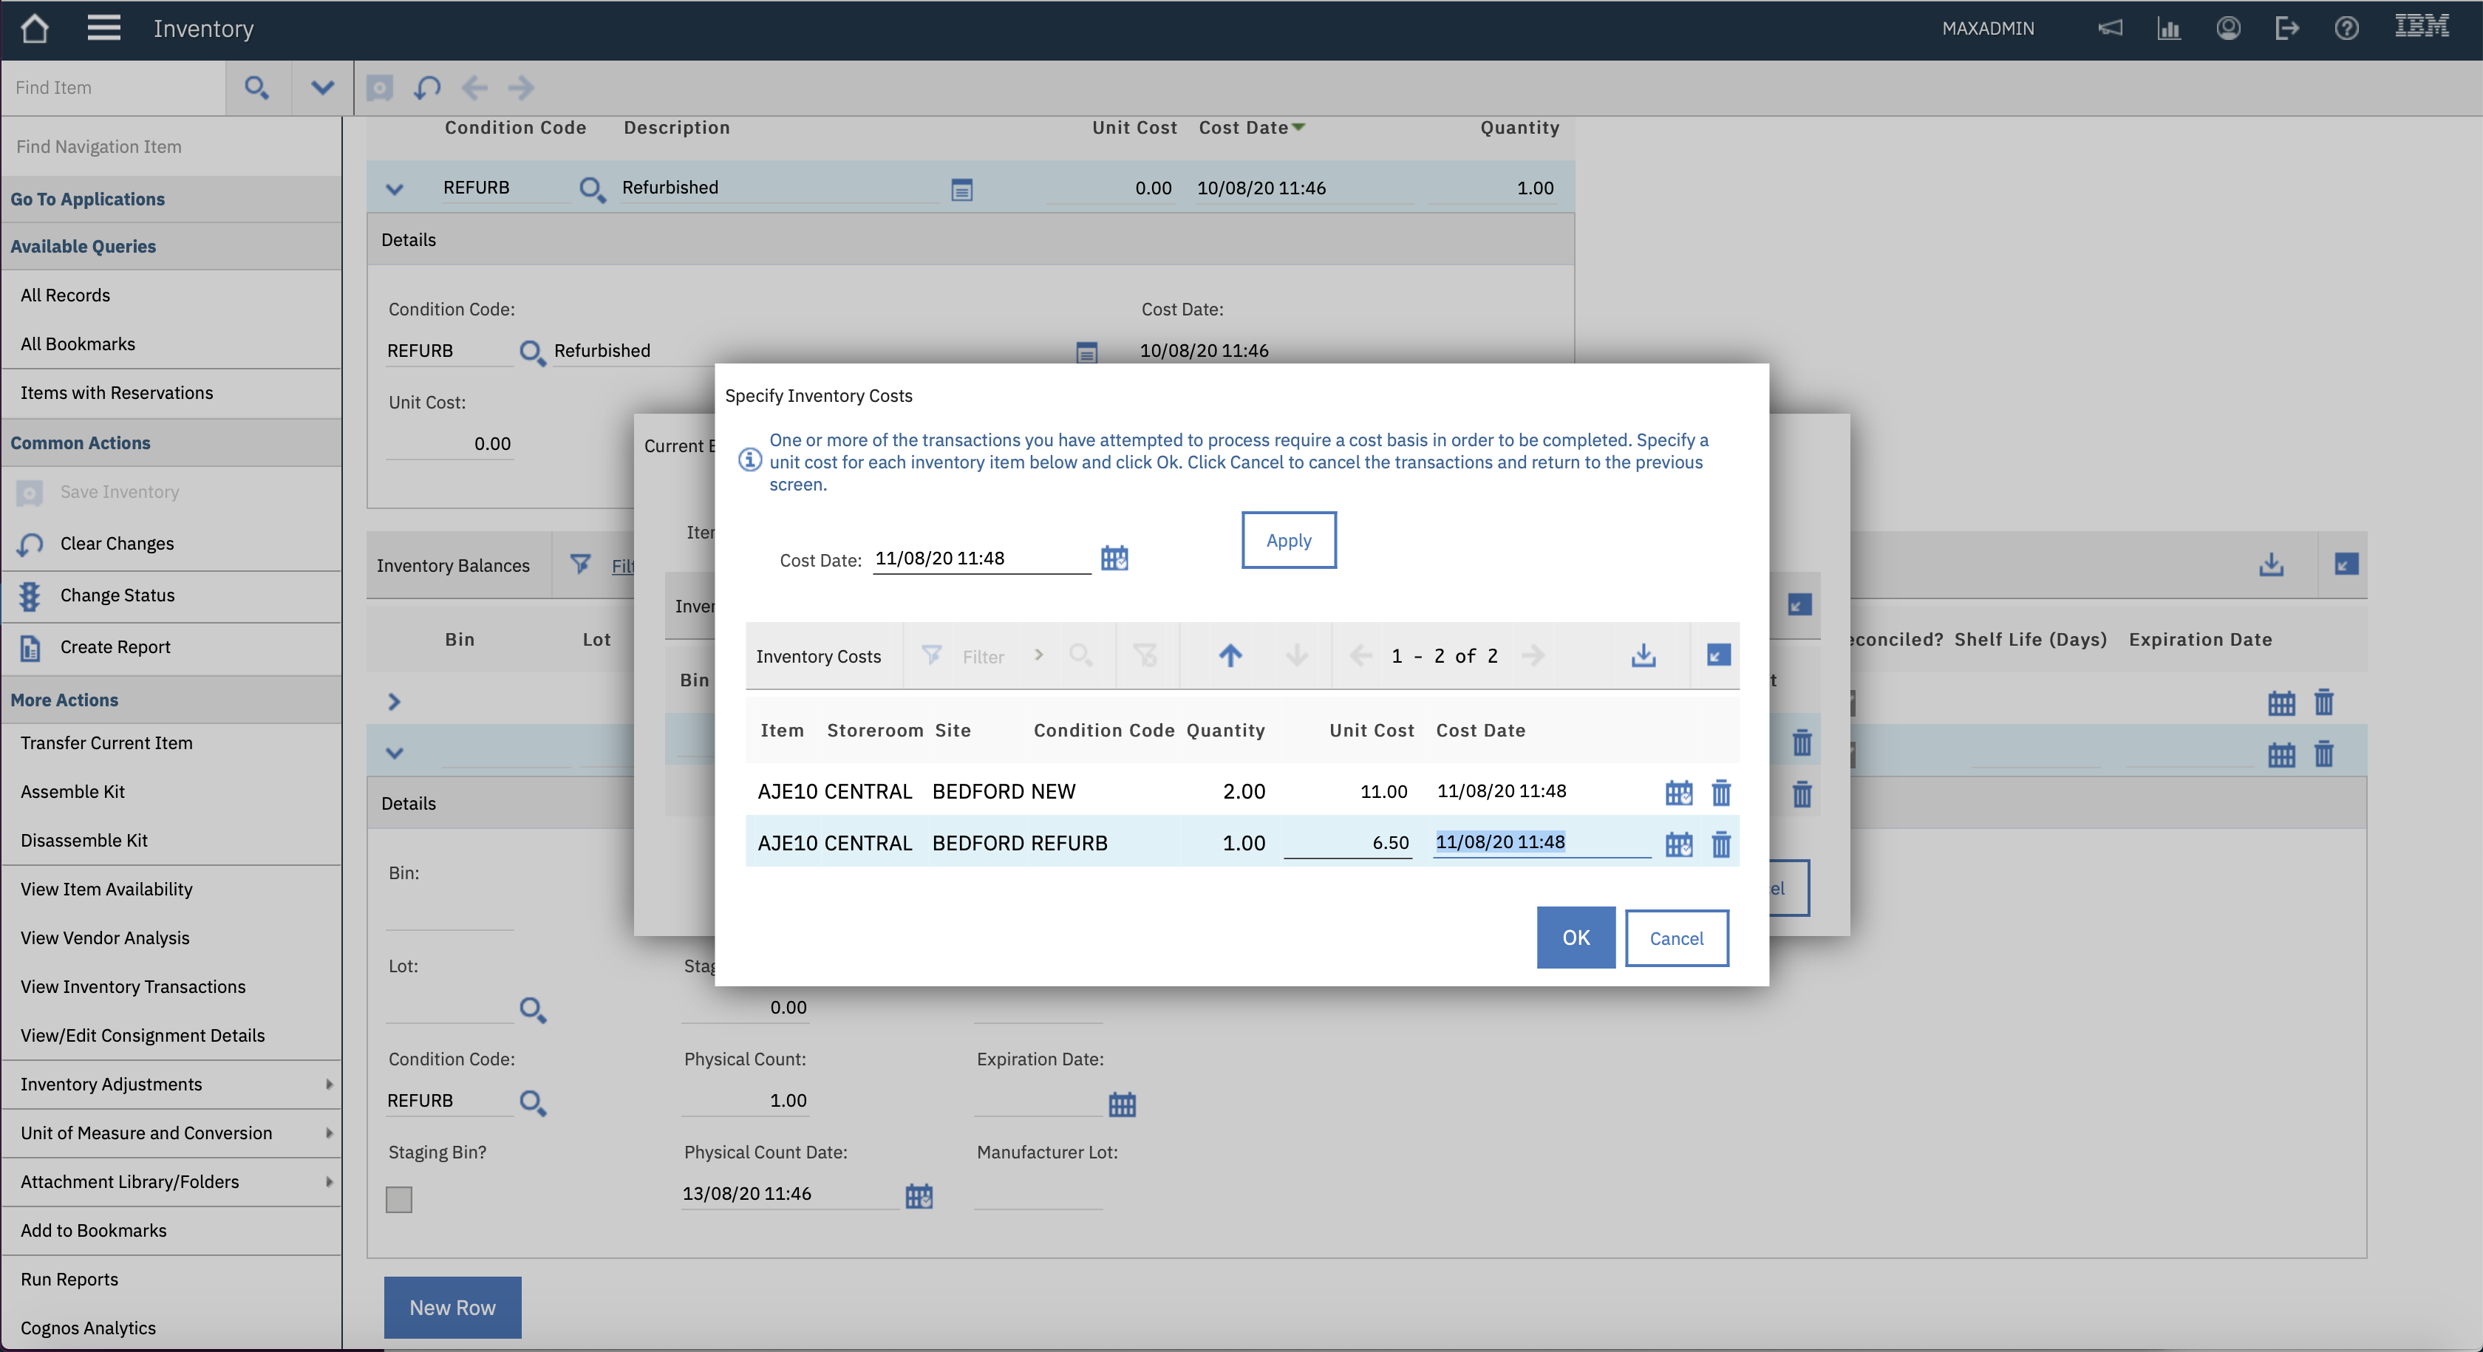Open calendar for the REFURB row cost date

[1678, 844]
